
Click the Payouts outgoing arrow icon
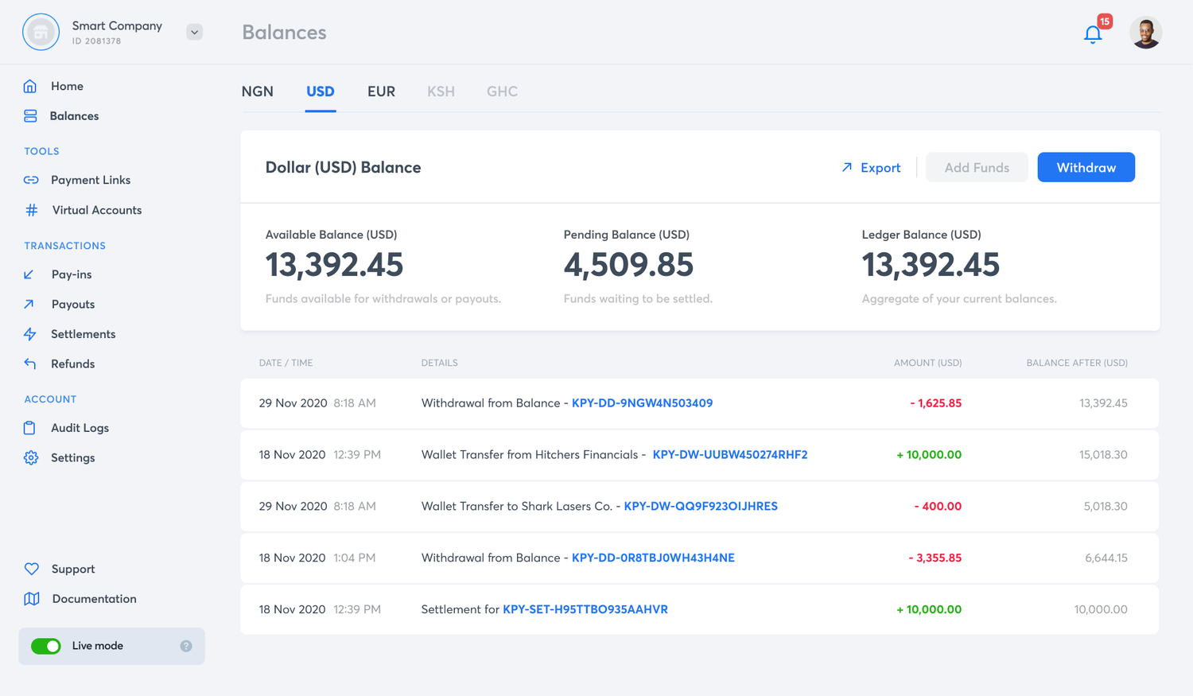coord(29,304)
